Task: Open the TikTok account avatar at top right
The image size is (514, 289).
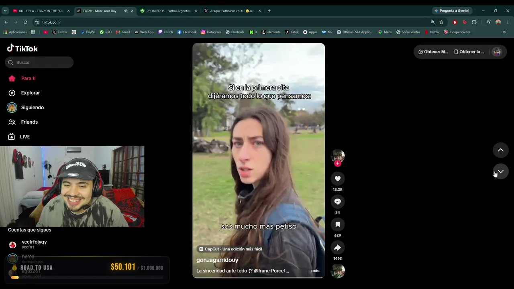Action: [x=497, y=52]
